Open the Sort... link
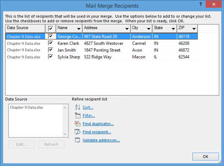The image size is (224, 166). click(88, 107)
